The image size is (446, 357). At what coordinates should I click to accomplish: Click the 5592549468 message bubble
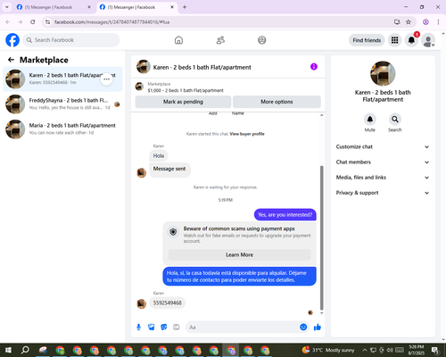(167, 303)
